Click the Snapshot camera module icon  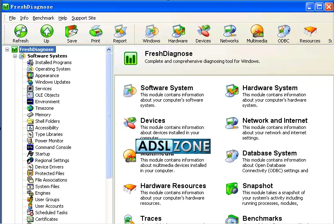232,189
